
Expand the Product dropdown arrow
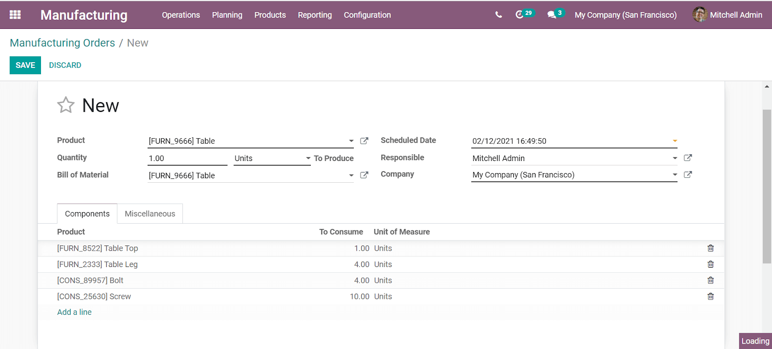click(x=351, y=141)
